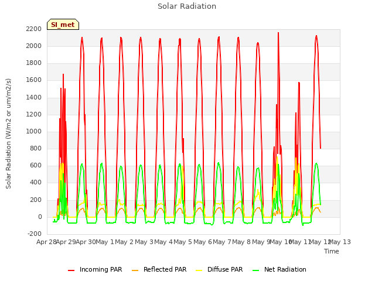The image size is (375, 281).
Task: Click the y-axis title Solar Radiation (W/m2 or um/m2/s)
Action: 8,133
